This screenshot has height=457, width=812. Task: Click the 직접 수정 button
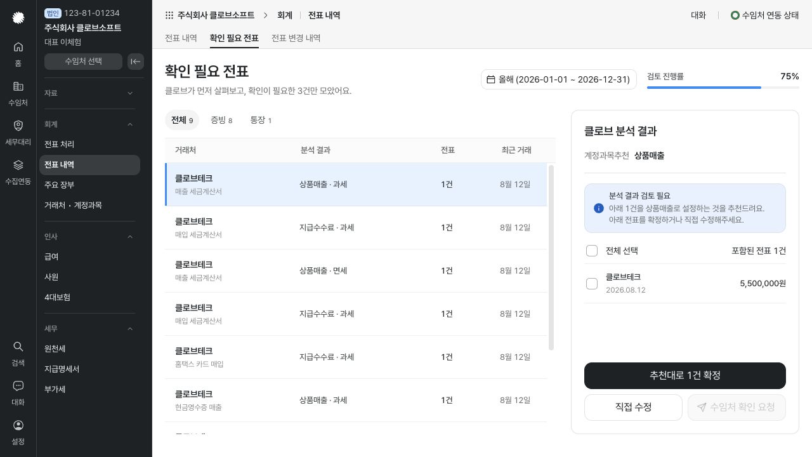point(633,407)
